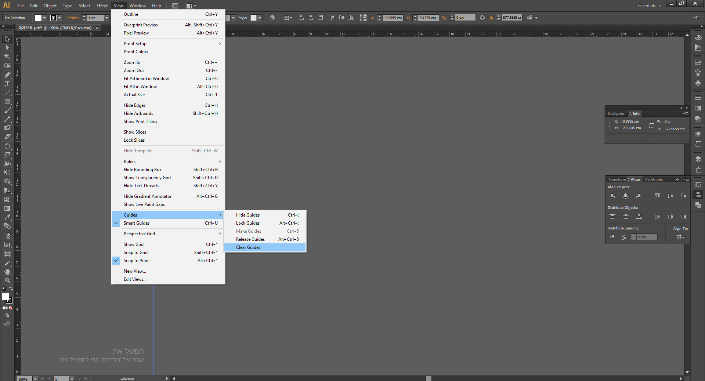The image size is (705, 381).
Task: Click Horizontal Align Left in Align panel
Action: coord(612,196)
